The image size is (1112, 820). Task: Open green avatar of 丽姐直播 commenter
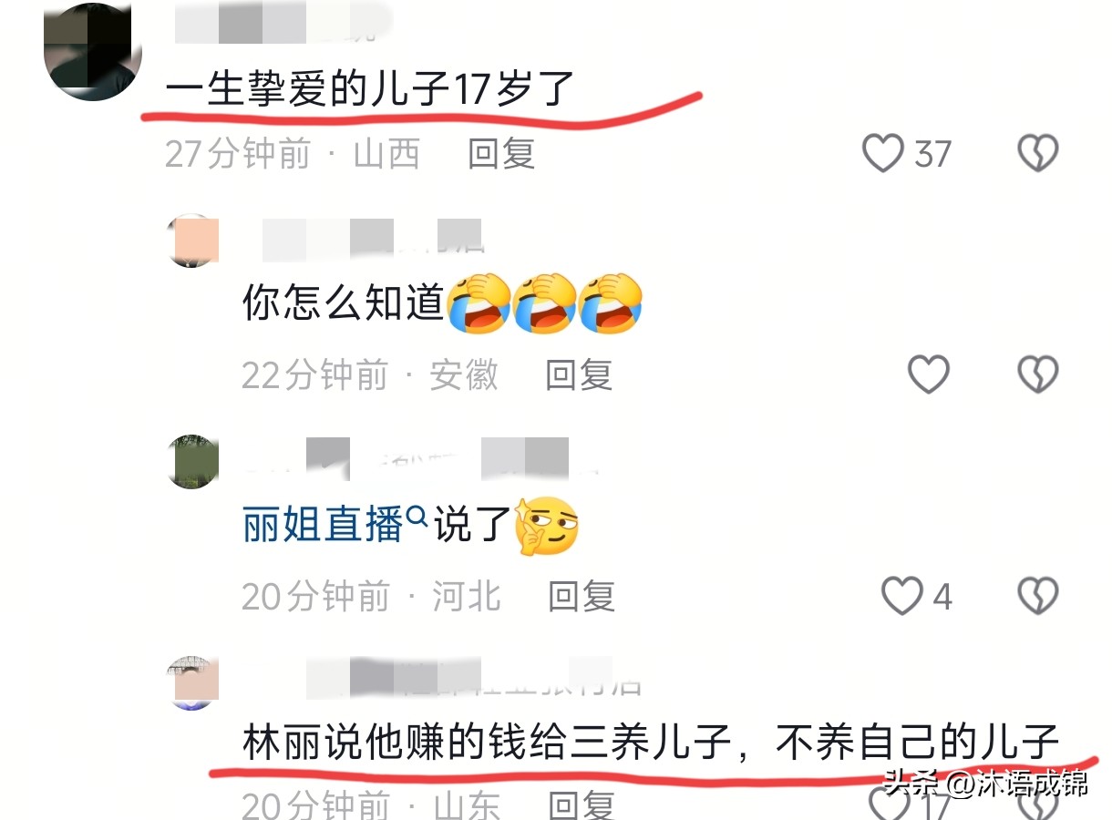click(x=193, y=461)
